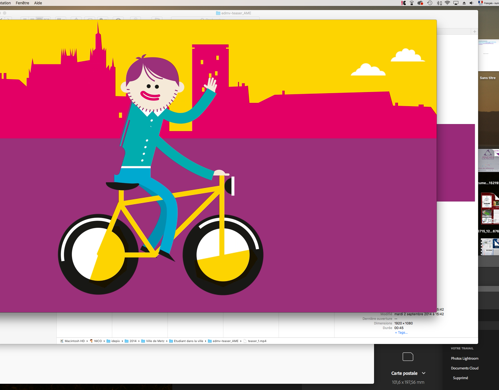The image size is (499, 390).
Task: Go to Macintosh HD in the path bar
Action: (x=72, y=341)
